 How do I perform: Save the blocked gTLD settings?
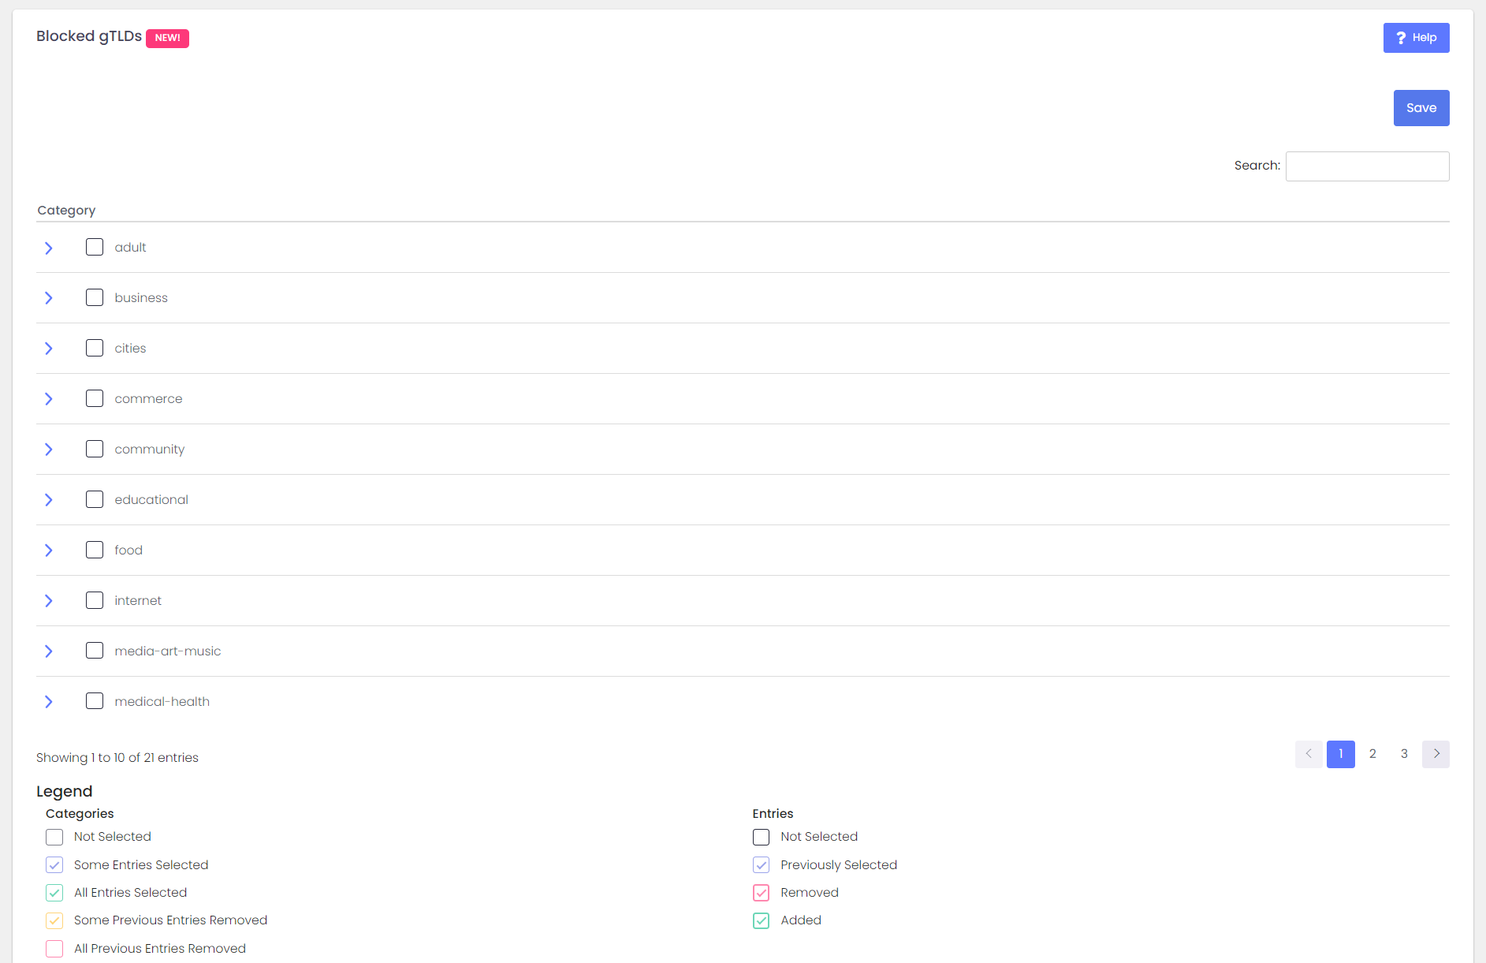[x=1421, y=108]
